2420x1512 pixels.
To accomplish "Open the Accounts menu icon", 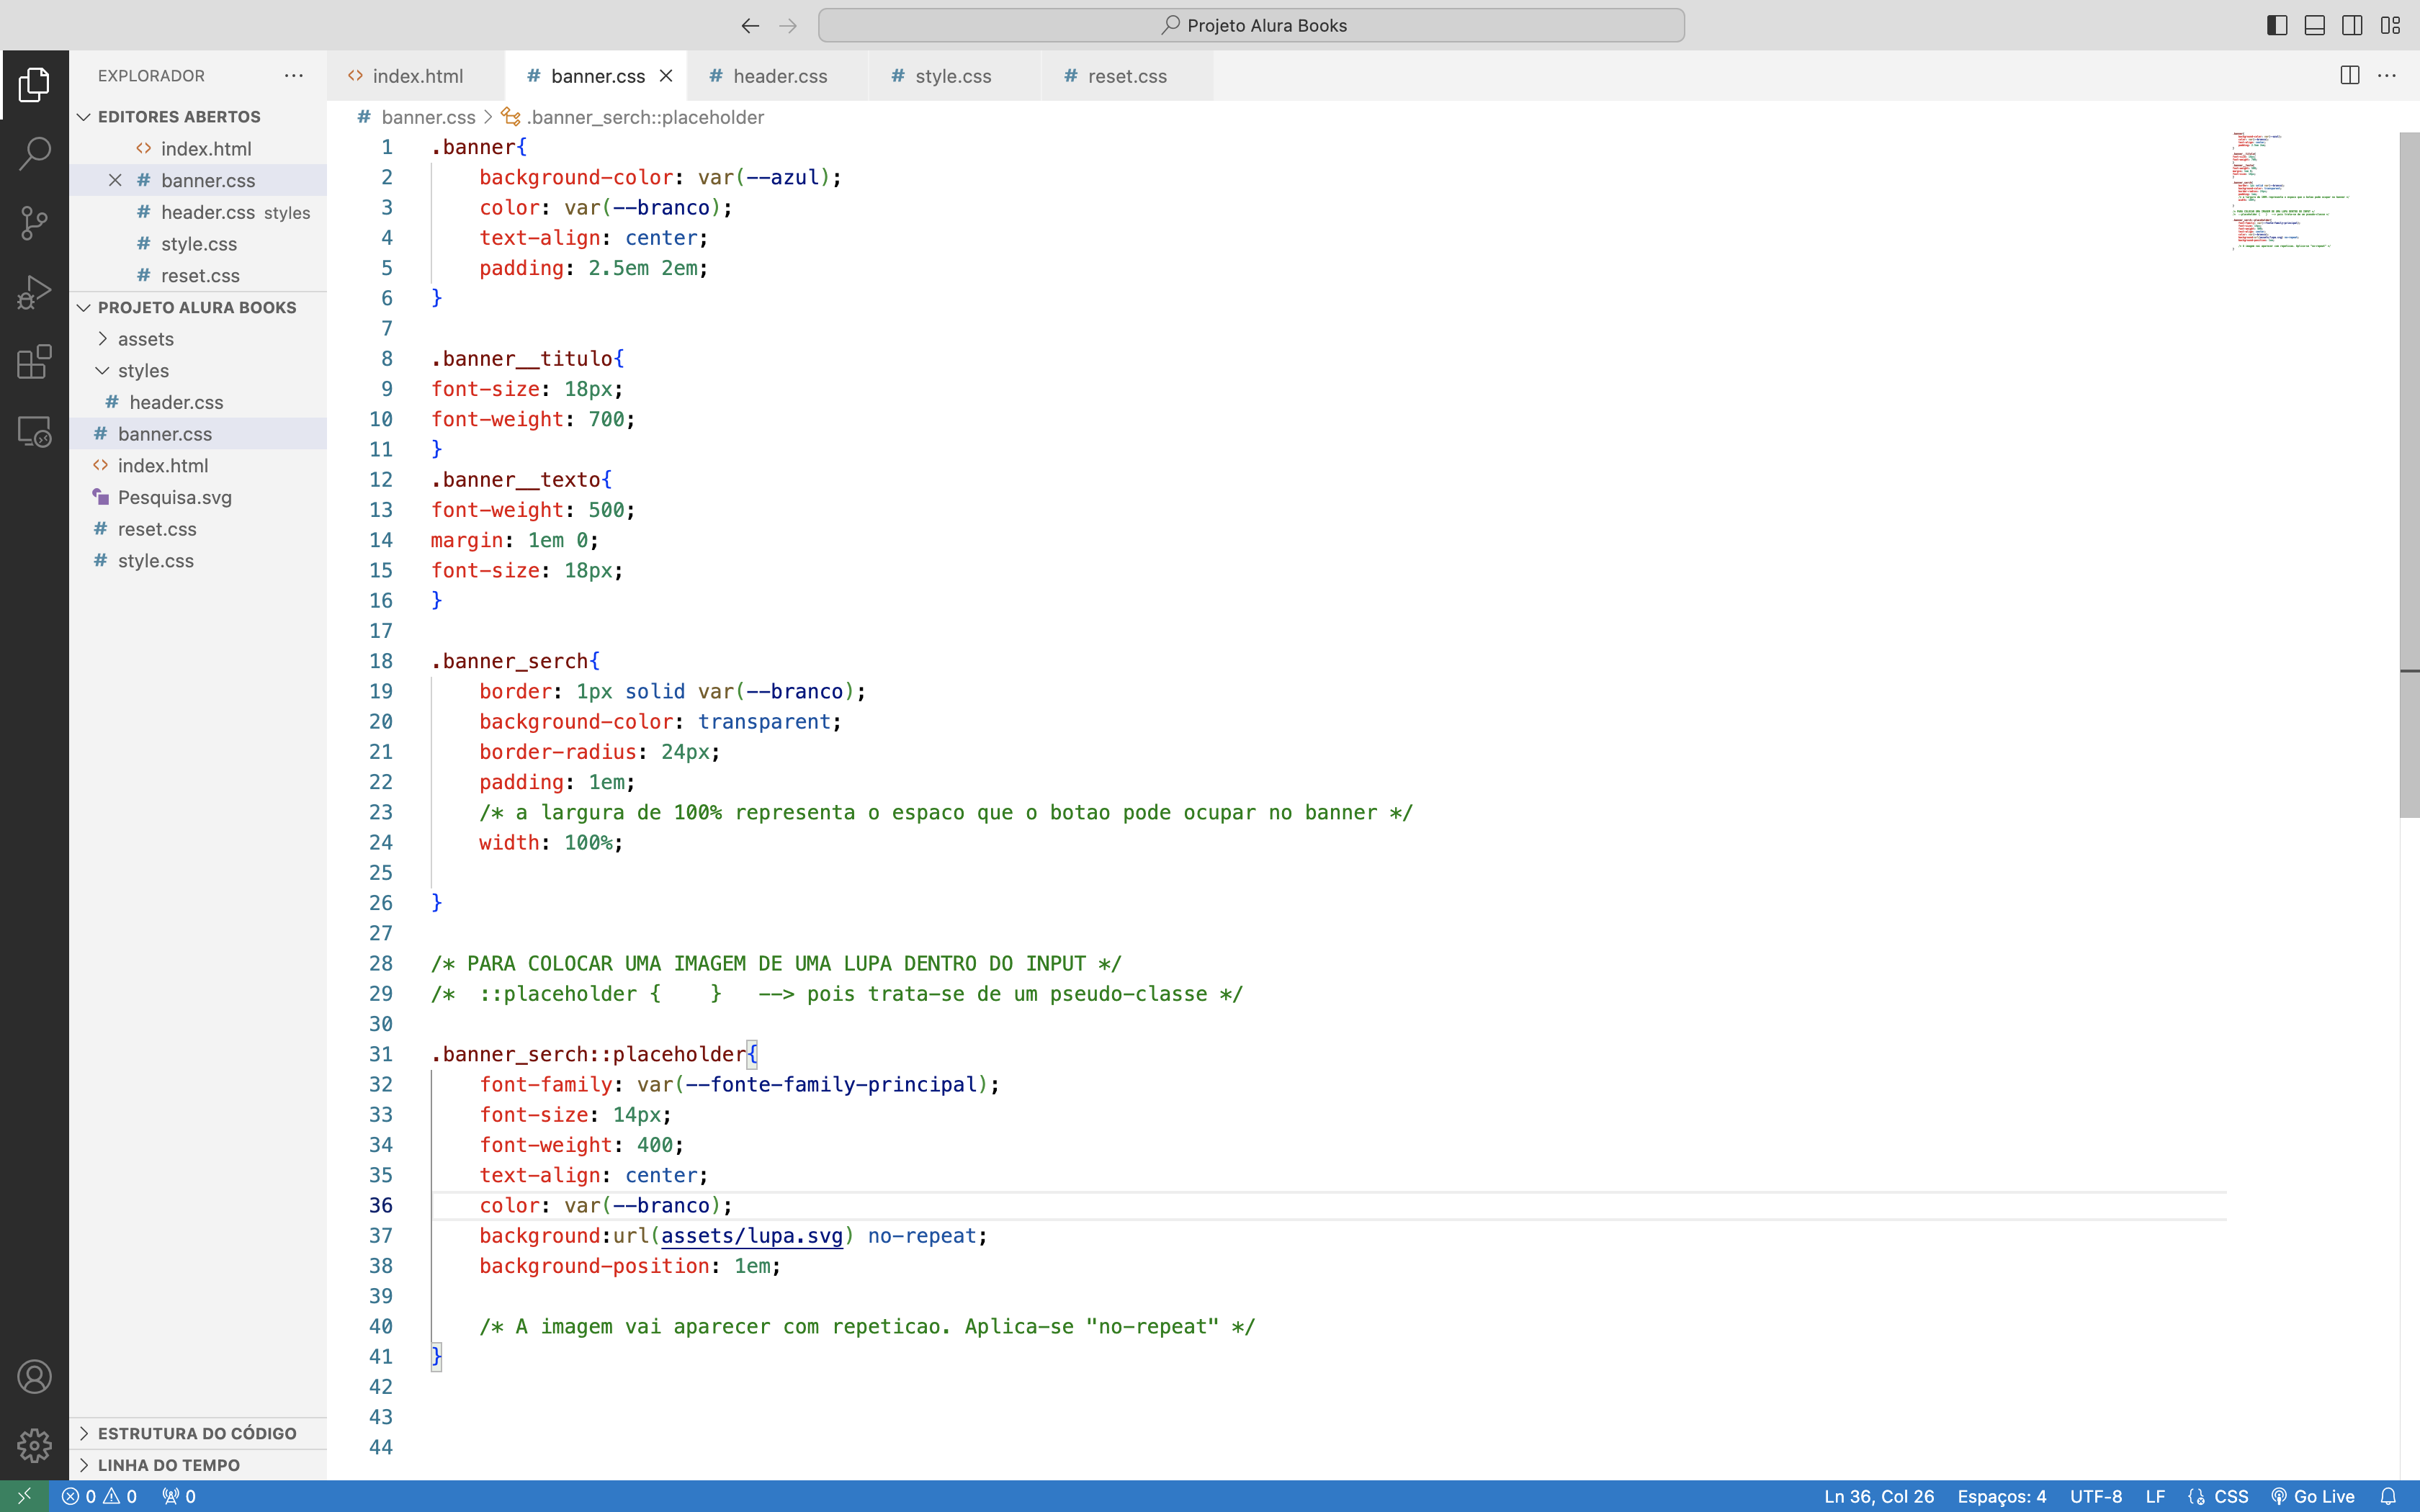I will pyautogui.click(x=34, y=1377).
